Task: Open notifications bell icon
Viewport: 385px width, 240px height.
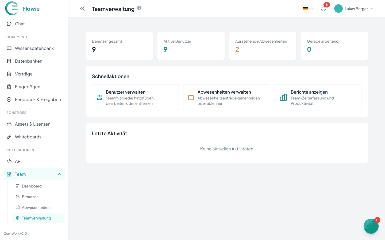Action: coord(324,9)
